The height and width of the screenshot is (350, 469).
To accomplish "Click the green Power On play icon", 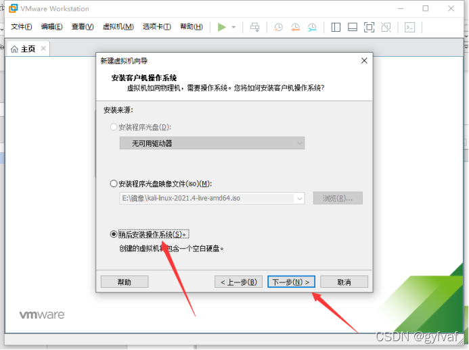I will coord(221,27).
